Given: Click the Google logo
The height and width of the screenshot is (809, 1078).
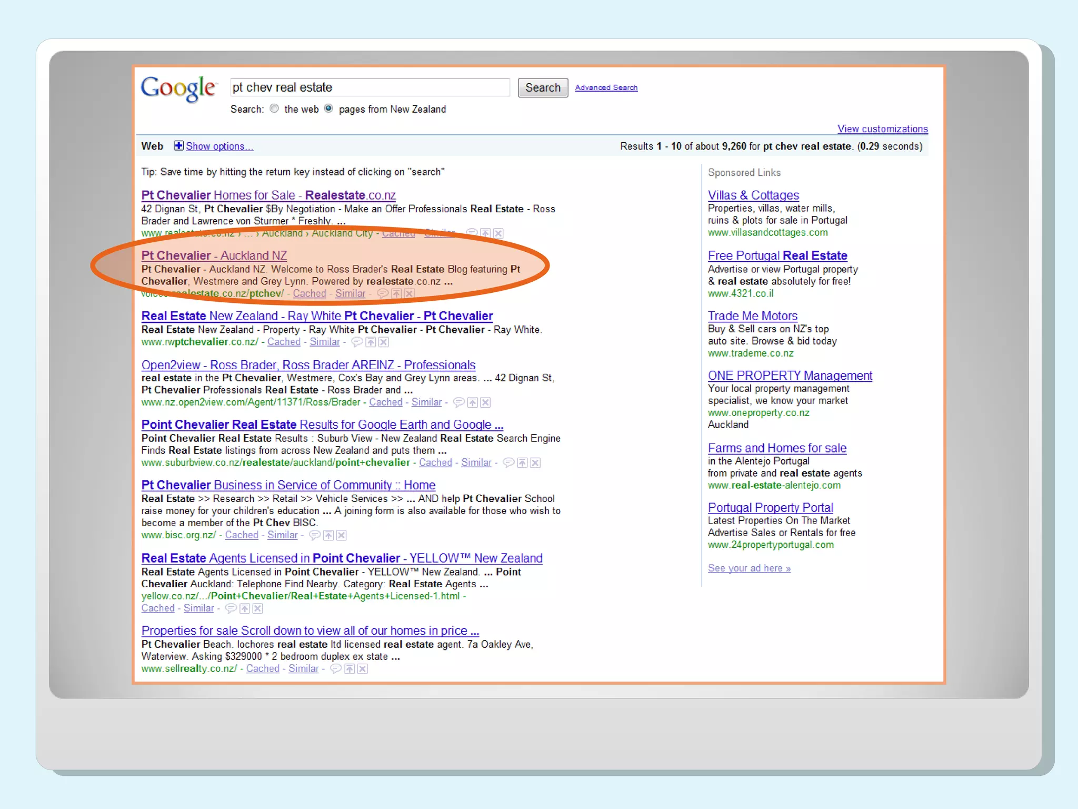Looking at the screenshot, I should pyautogui.click(x=178, y=88).
